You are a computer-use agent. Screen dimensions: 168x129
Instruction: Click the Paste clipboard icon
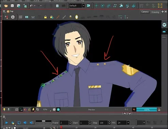coord(57,6)
